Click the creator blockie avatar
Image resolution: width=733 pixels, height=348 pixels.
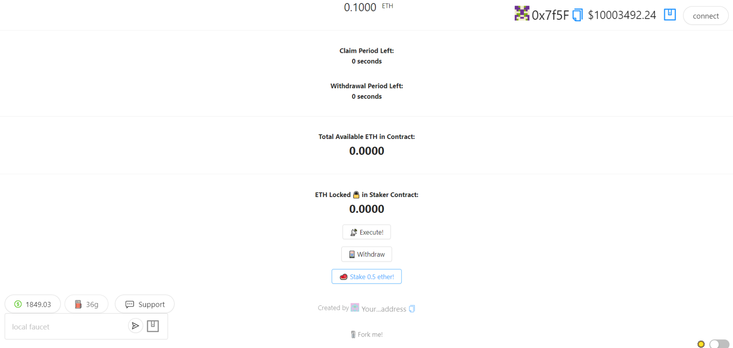click(355, 307)
